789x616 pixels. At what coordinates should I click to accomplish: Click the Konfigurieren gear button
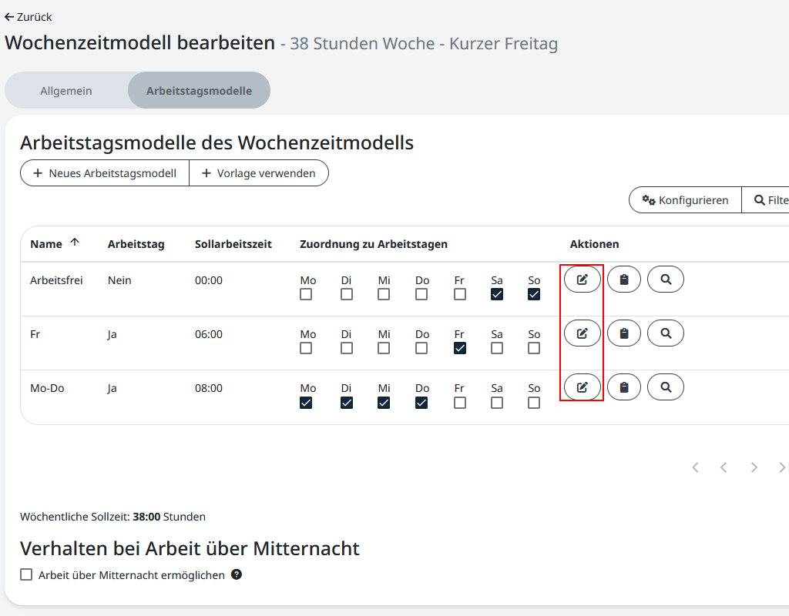click(x=684, y=199)
